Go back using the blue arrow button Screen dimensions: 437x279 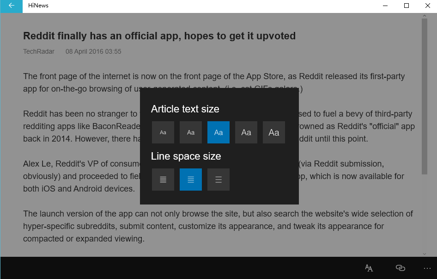tap(11, 6)
